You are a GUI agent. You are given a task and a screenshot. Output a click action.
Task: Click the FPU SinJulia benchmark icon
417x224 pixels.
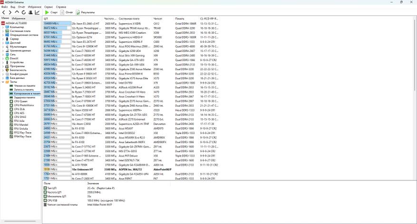point(11,128)
